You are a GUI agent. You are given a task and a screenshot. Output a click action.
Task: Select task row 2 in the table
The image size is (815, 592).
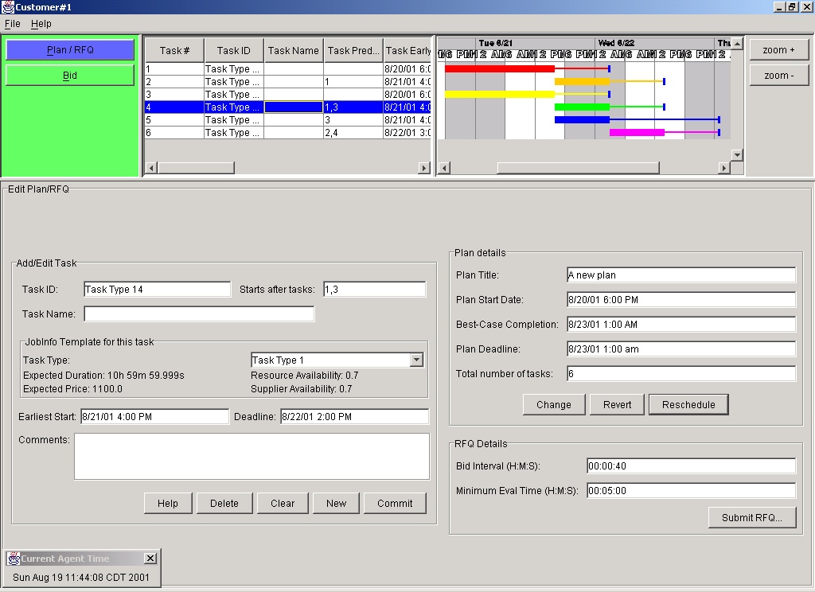click(x=288, y=82)
